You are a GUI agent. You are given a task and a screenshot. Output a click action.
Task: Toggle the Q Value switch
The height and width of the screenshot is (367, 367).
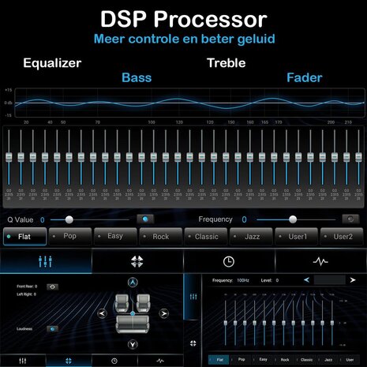(x=145, y=219)
